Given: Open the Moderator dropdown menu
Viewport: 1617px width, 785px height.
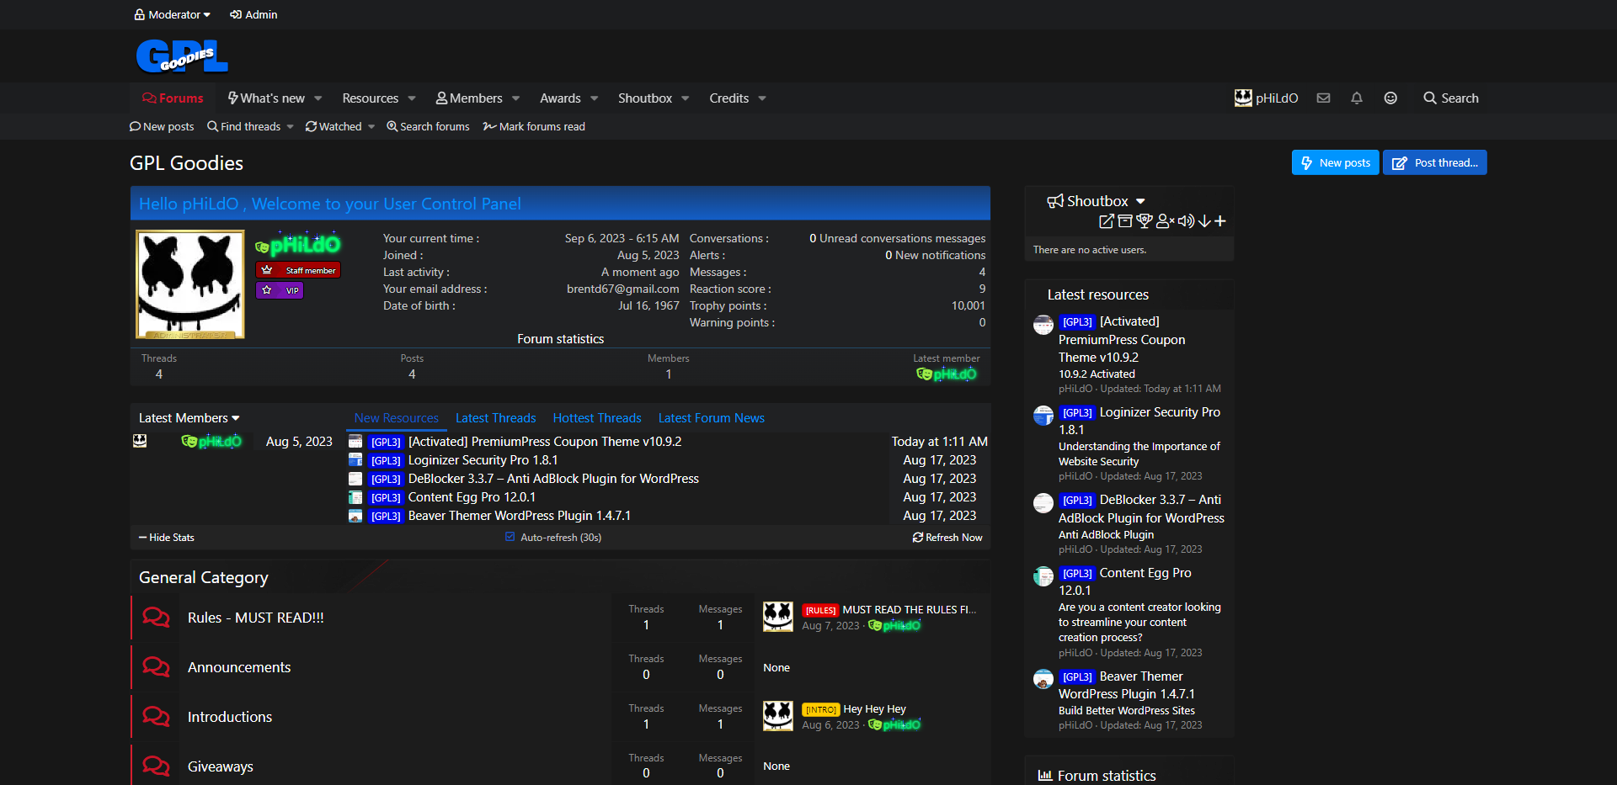Looking at the screenshot, I should [173, 14].
